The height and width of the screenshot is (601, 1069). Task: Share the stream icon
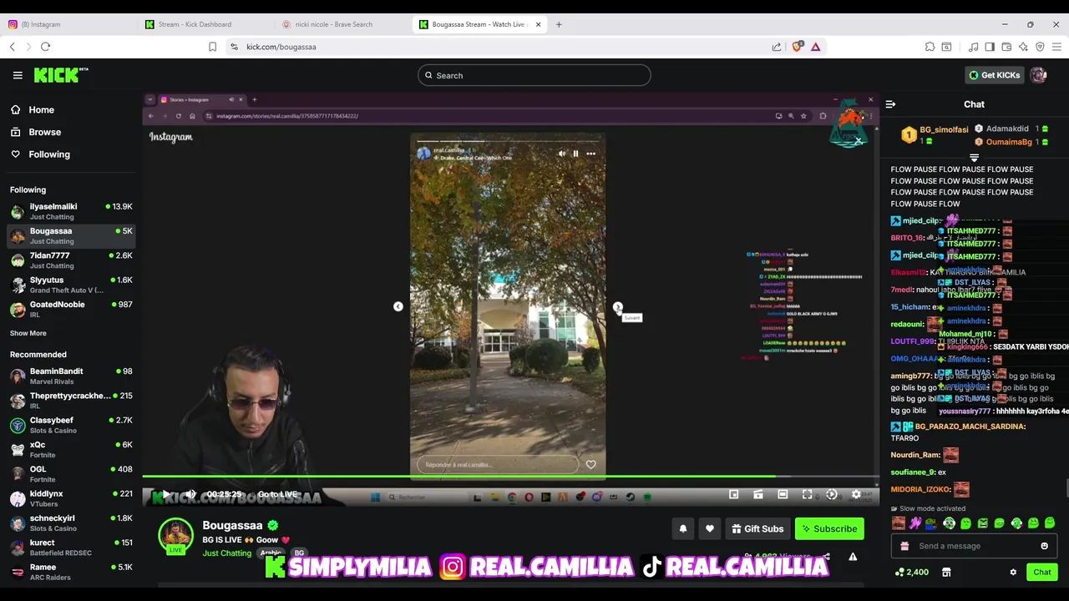point(826,557)
